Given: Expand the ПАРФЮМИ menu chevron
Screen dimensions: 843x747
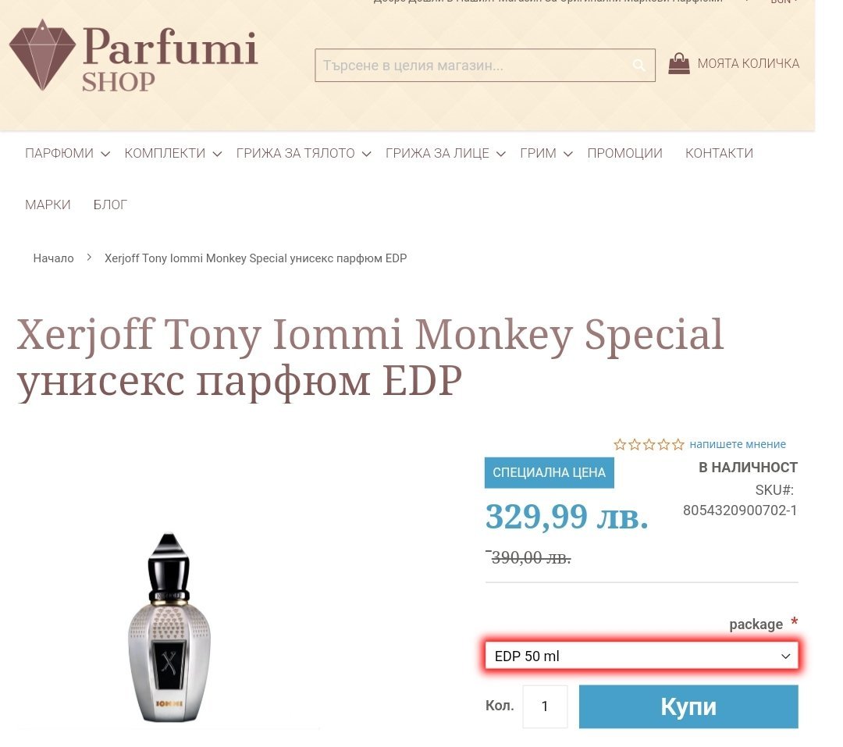Looking at the screenshot, I should (x=106, y=154).
